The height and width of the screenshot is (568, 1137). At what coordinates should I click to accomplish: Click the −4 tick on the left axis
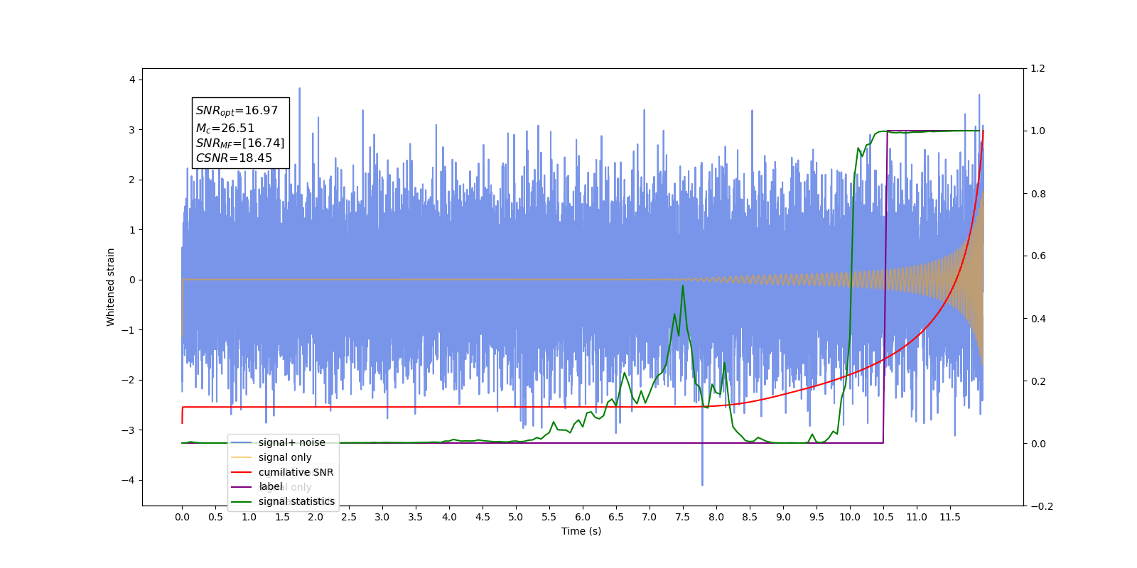click(x=129, y=480)
